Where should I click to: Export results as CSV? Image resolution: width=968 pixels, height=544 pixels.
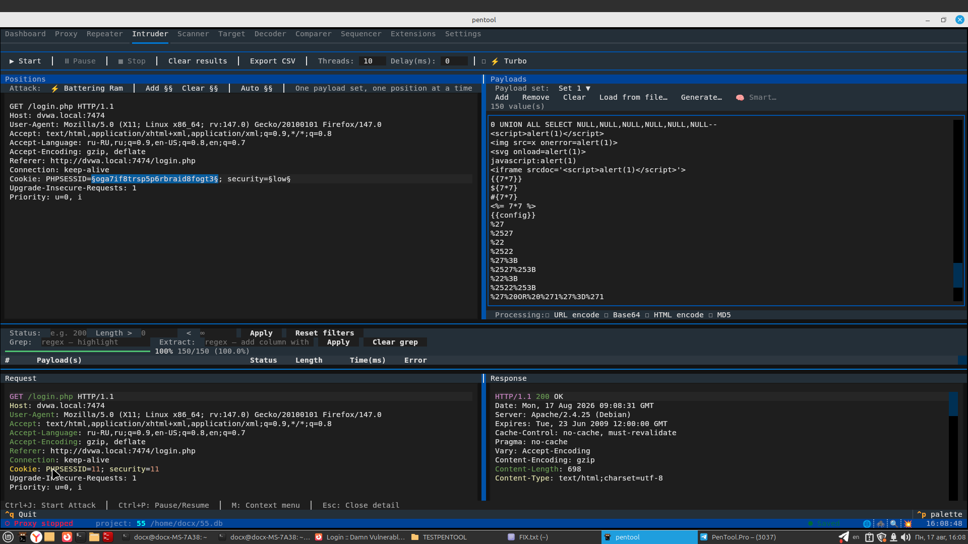[273, 61]
